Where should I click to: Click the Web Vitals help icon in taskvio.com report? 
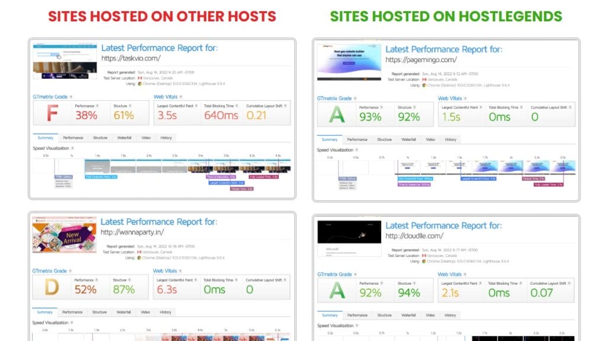click(181, 97)
